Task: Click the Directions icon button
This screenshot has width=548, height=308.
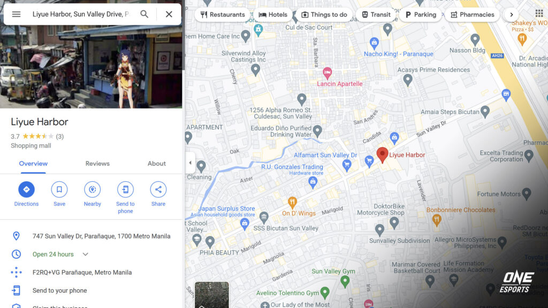Action: click(x=26, y=189)
